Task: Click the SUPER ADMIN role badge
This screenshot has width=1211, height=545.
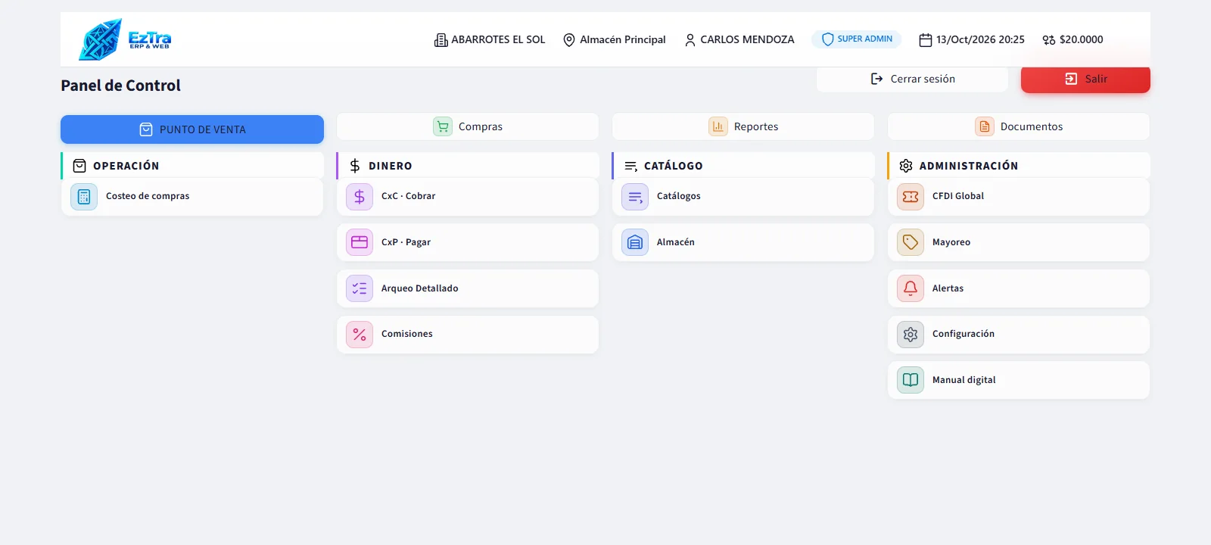Action: tap(857, 39)
